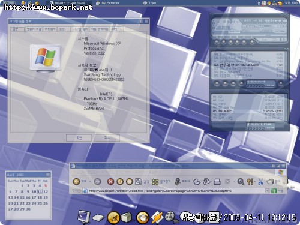
Task: Go back in the browser toolbar
Action: coord(76,181)
